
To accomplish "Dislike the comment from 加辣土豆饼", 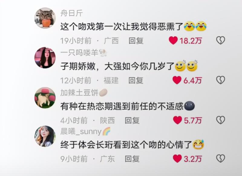I will point(221,120).
